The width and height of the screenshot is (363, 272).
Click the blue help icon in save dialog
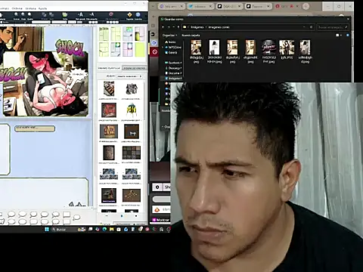point(348,35)
